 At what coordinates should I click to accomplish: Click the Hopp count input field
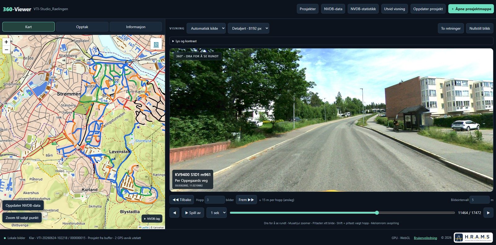pyautogui.click(x=215, y=200)
